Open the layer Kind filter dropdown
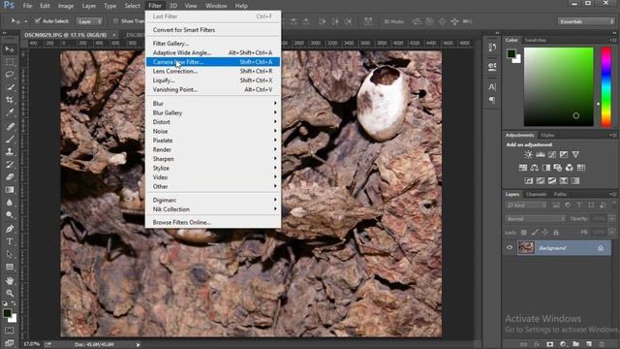The image size is (620, 349). click(526, 205)
